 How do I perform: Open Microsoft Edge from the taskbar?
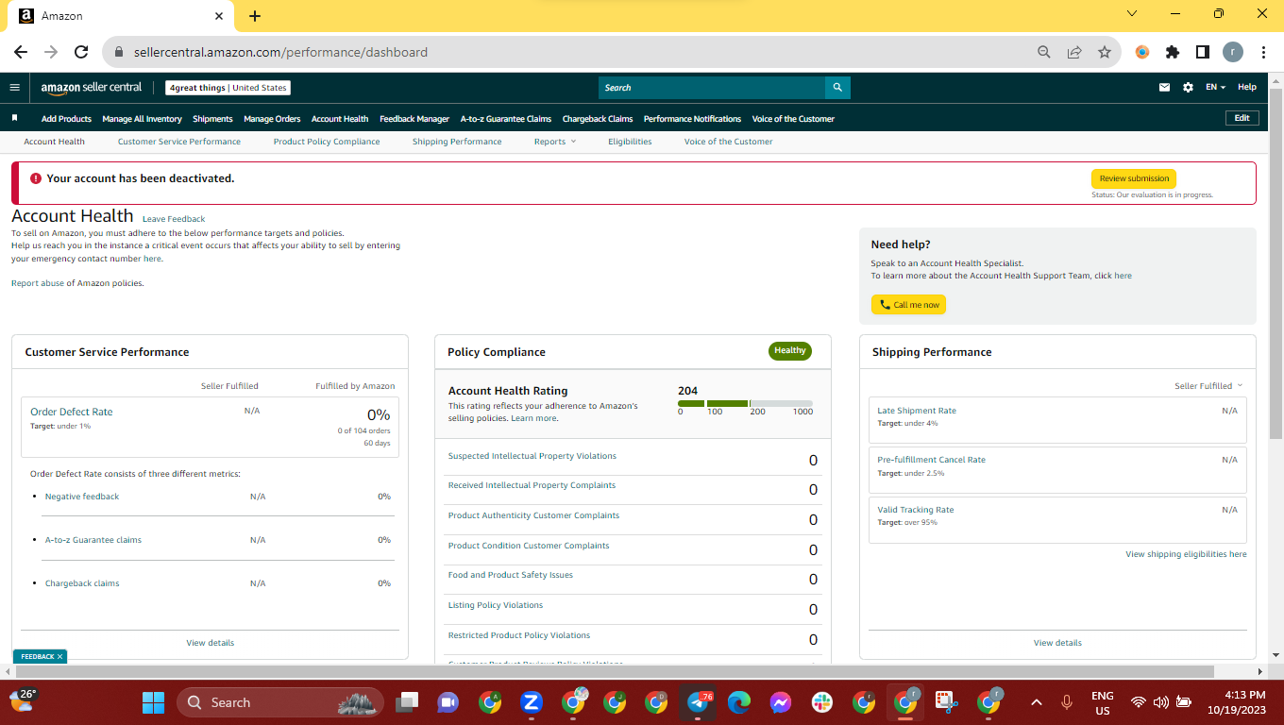pos(739,702)
